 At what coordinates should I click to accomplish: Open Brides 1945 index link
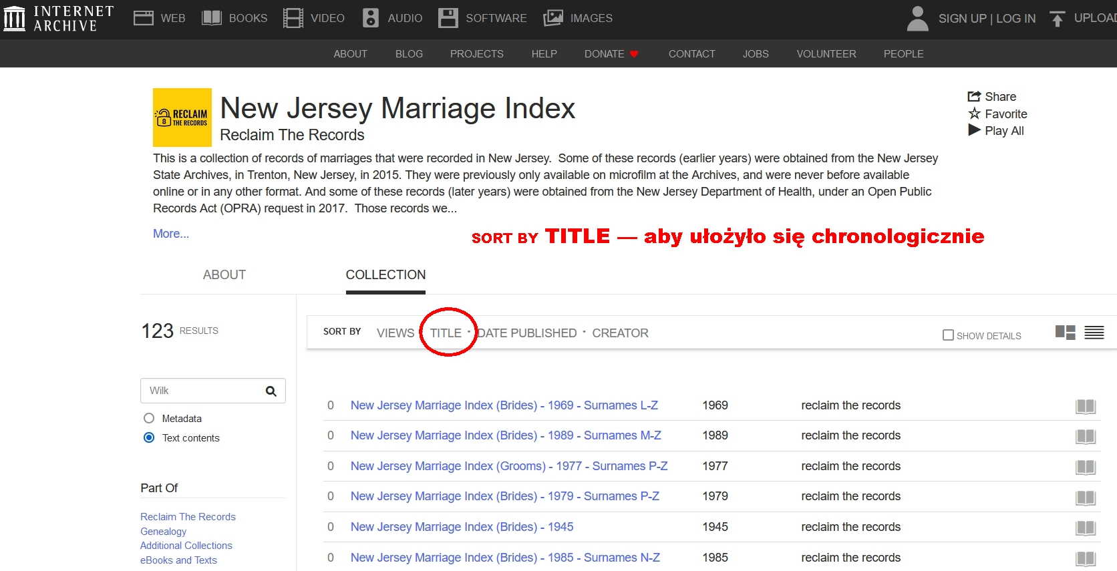tap(462, 527)
